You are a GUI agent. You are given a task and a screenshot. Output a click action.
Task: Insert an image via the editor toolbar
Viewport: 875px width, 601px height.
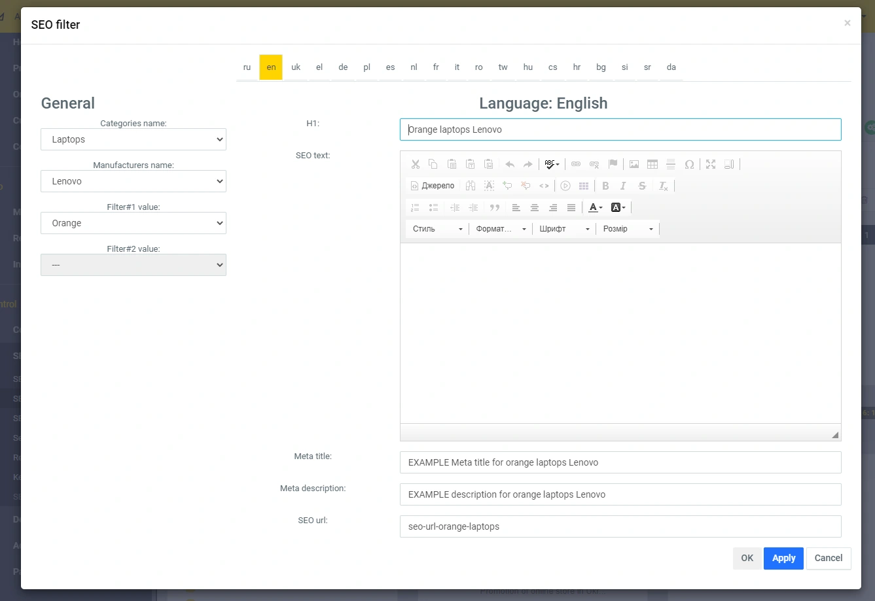coord(634,164)
